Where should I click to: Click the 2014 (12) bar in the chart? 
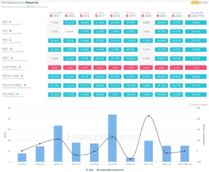click(x=22, y=157)
